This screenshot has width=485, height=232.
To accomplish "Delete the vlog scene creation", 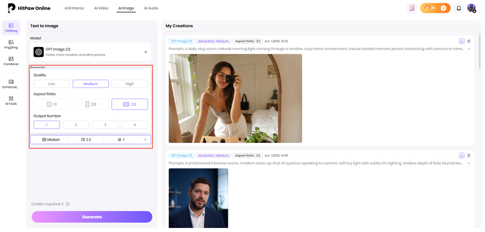I will (469, 41).
